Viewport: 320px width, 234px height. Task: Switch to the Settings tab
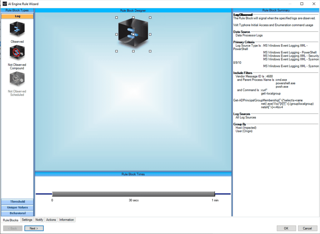27,220
